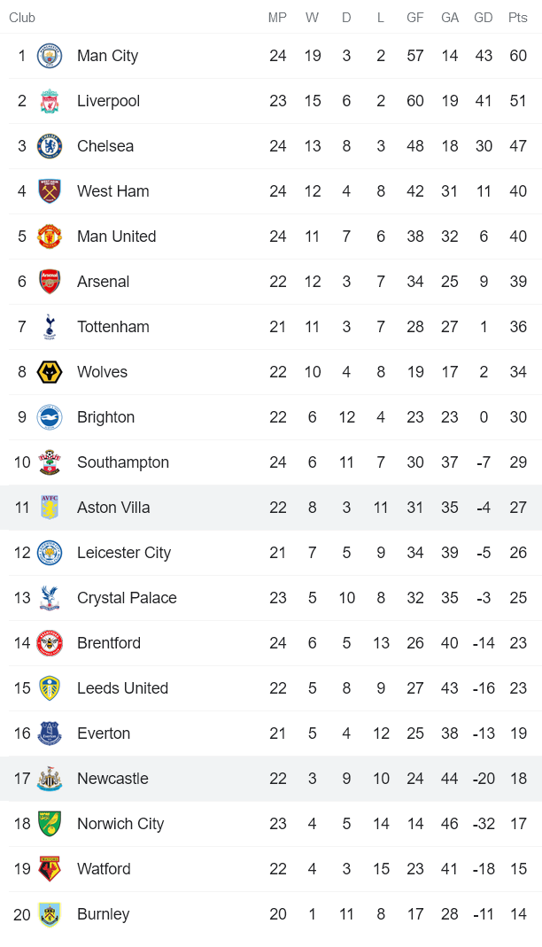Viewport: 542px width, 947px height.
Task: Click the Club column header
Action: point(22,18)
